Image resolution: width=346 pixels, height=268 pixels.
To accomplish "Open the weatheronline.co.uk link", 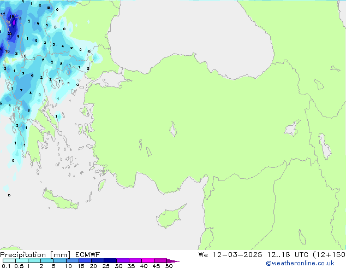I will [300, 263].
